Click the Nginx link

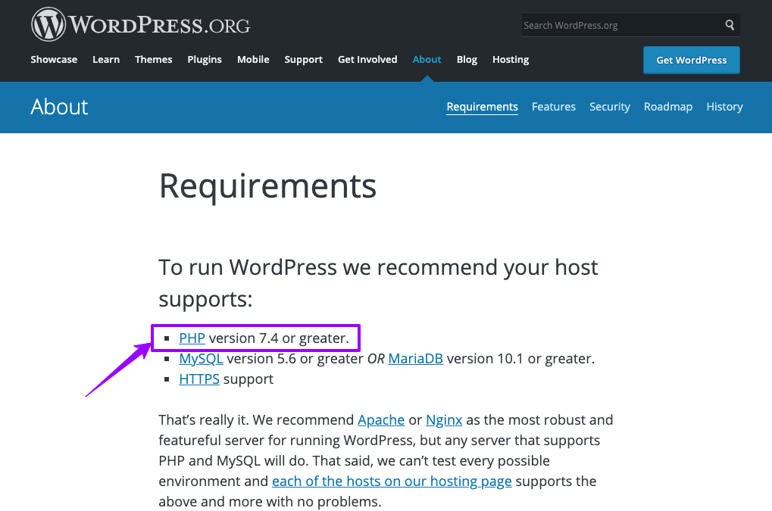(444, 419)
